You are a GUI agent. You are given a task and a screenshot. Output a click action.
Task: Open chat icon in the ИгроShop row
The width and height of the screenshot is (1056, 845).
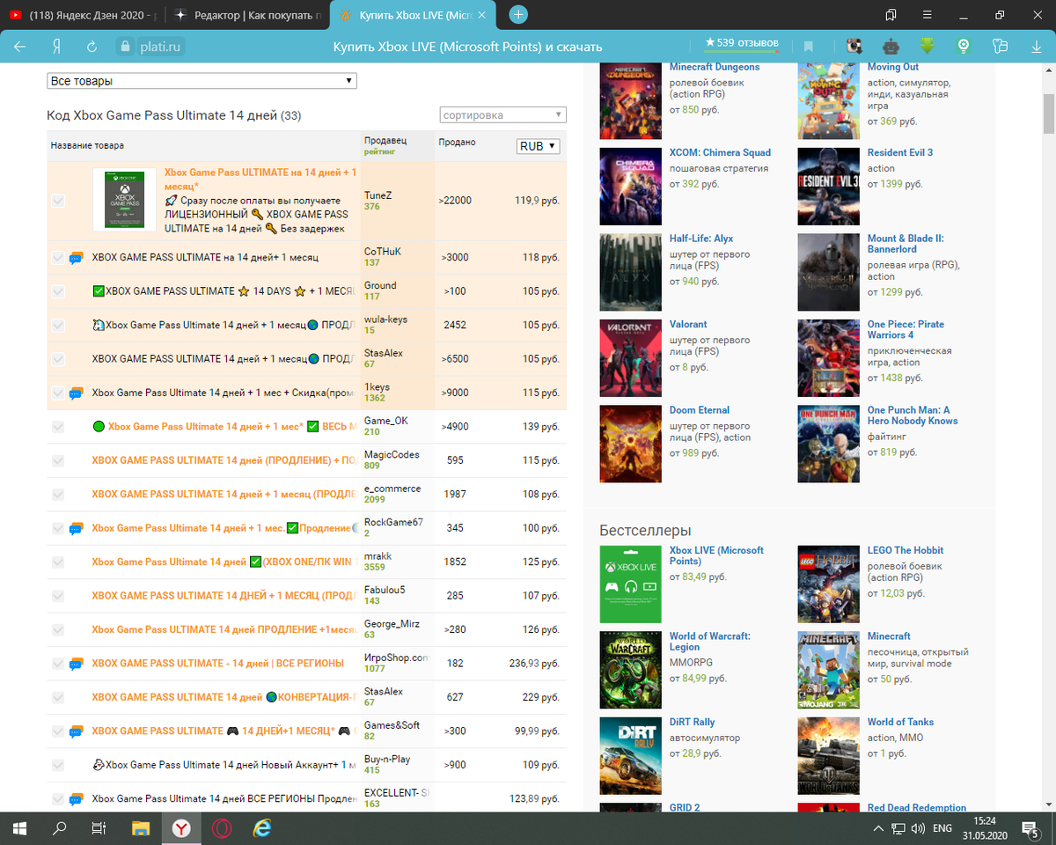point(77,663)
